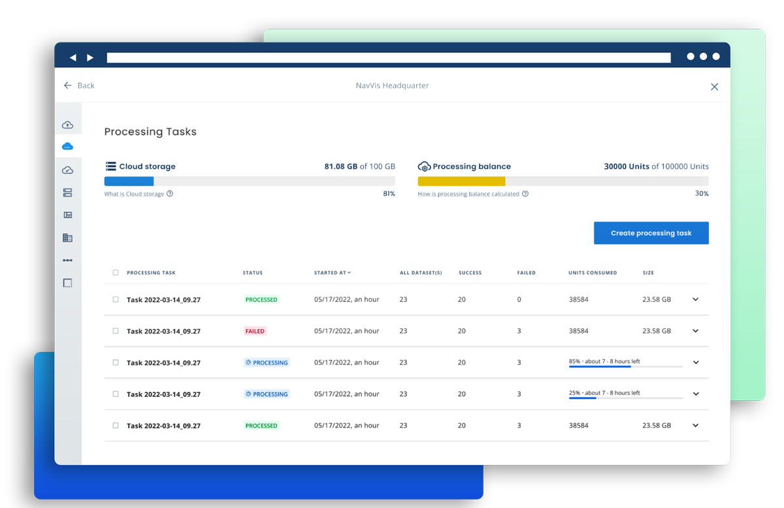The width and height of the screenshot is (784, 508).
Task: Check the checkbox for the first PROCESSED task
Action: [115, 299]
